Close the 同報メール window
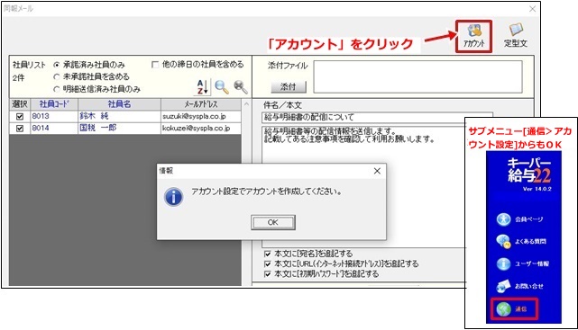This screenshot has height=330, width=578. tap(532, 9)
